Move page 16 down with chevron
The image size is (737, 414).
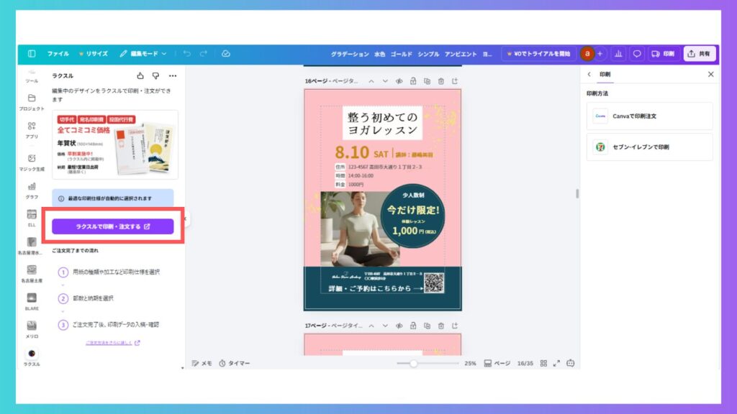385,81
